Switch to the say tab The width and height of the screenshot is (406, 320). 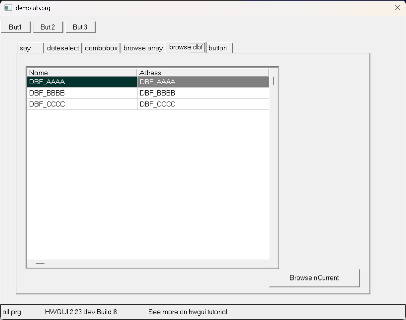coord(30,48)
